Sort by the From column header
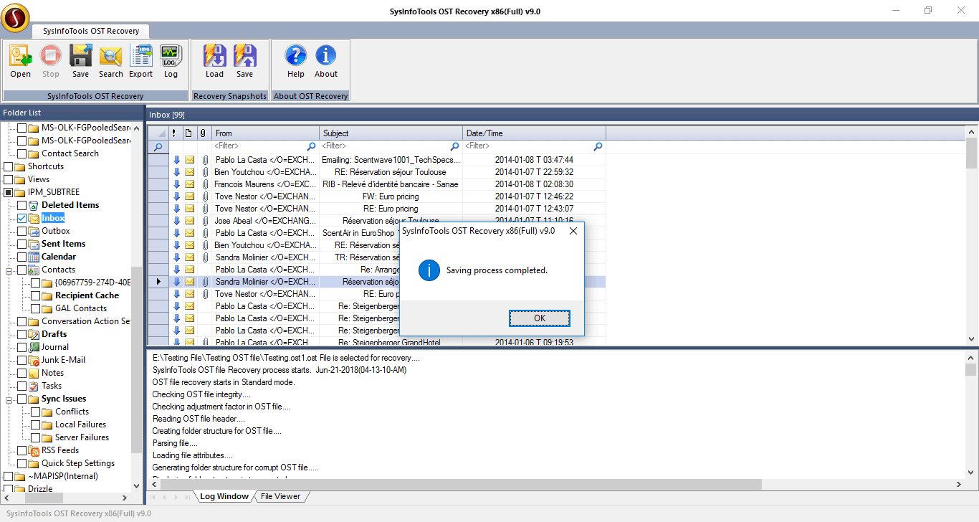This screenshot has width=979, height=522. [266, 133]
